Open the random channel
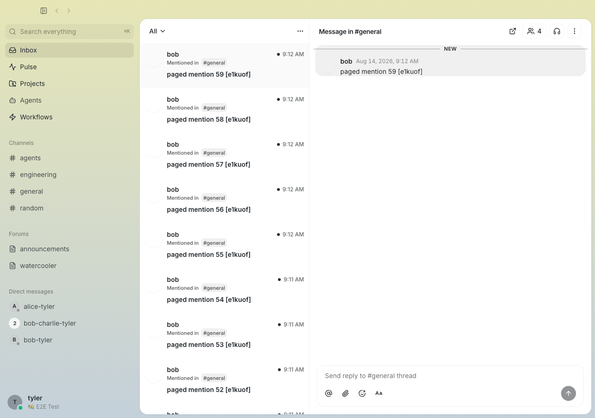Screen dimensions: 595x418 point(69,208)
